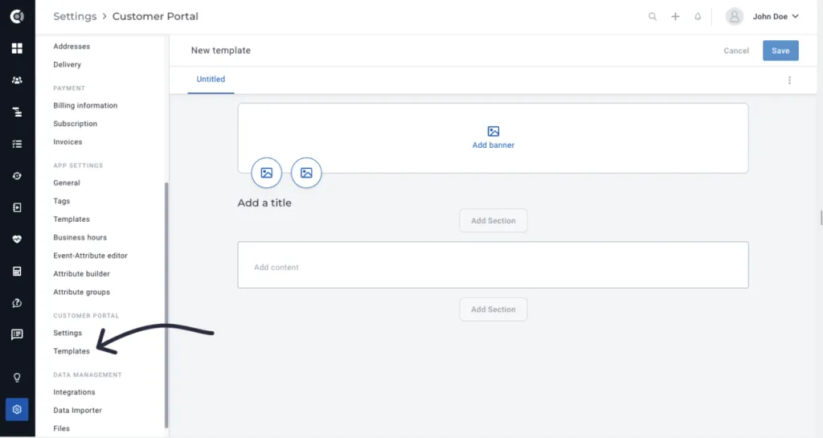Open Billing information settings
Screen dimensions: 823x438
(85, 105)
